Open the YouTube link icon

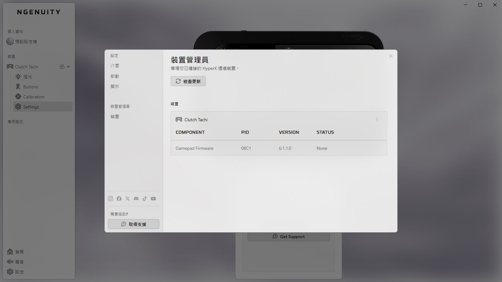(x=153, y=199)
